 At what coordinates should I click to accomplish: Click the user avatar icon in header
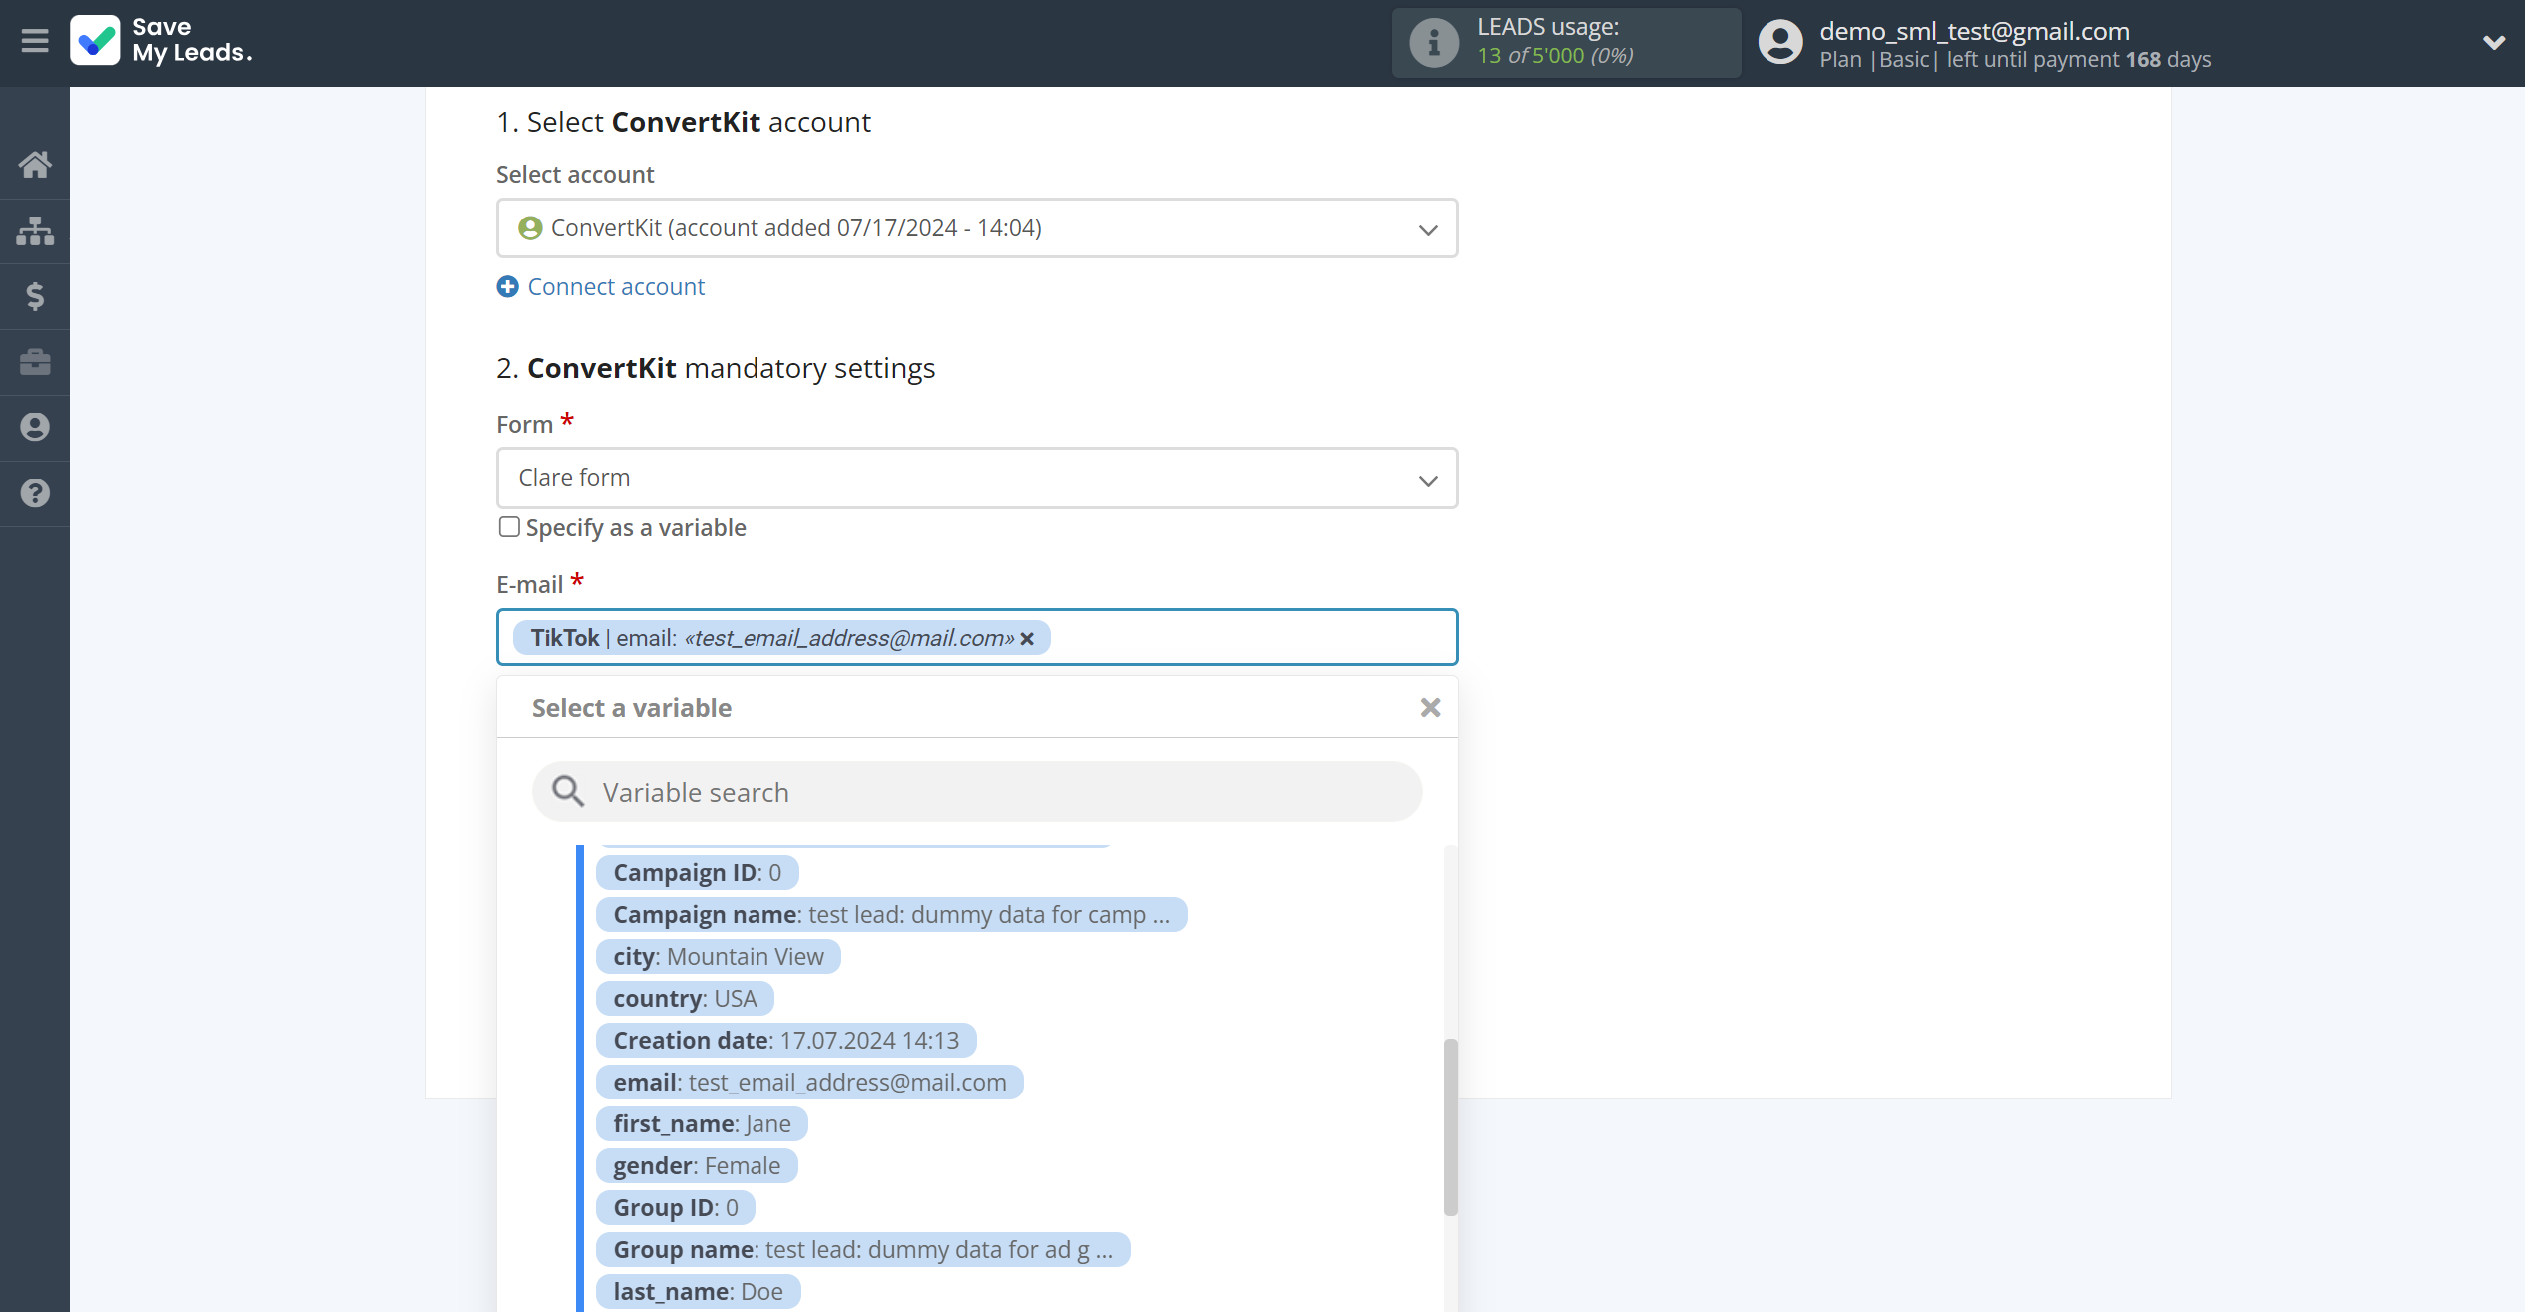[1780, 43]
